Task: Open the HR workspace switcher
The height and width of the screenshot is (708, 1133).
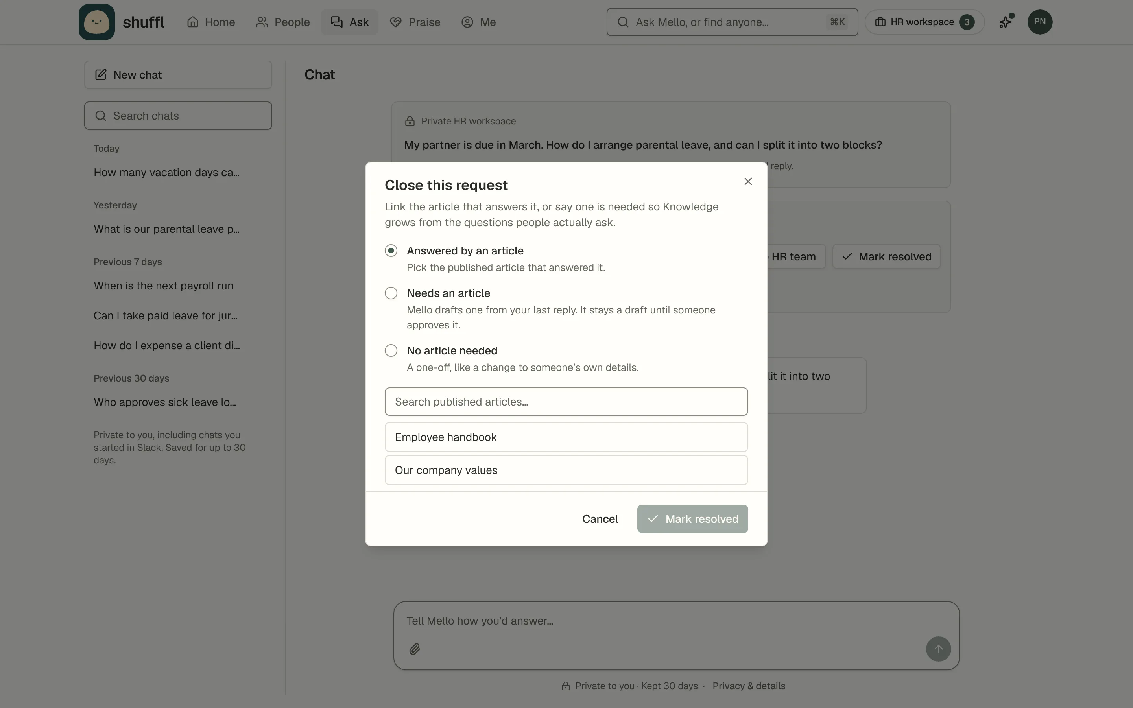Action: click(924, 22)
